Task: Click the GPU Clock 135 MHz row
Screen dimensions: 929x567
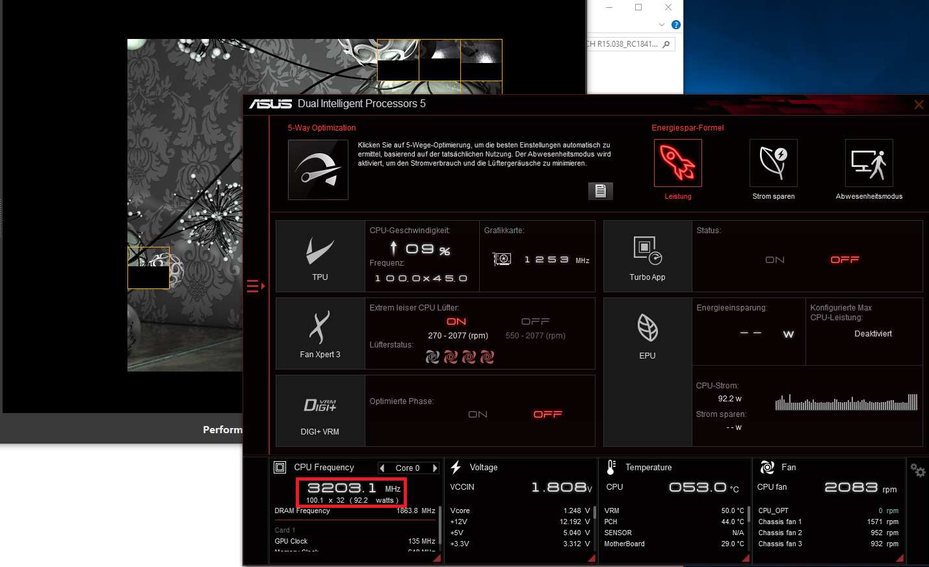Action: 355,541
